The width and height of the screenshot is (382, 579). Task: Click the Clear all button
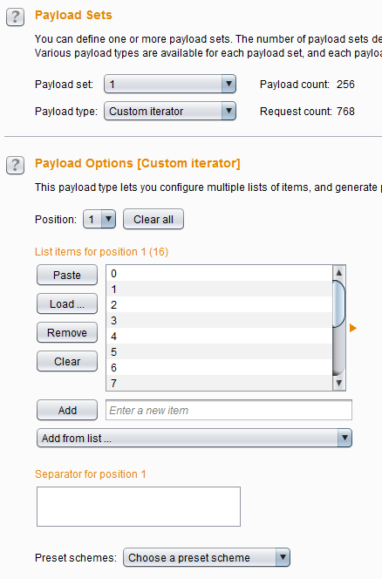[x=153, y=220]
